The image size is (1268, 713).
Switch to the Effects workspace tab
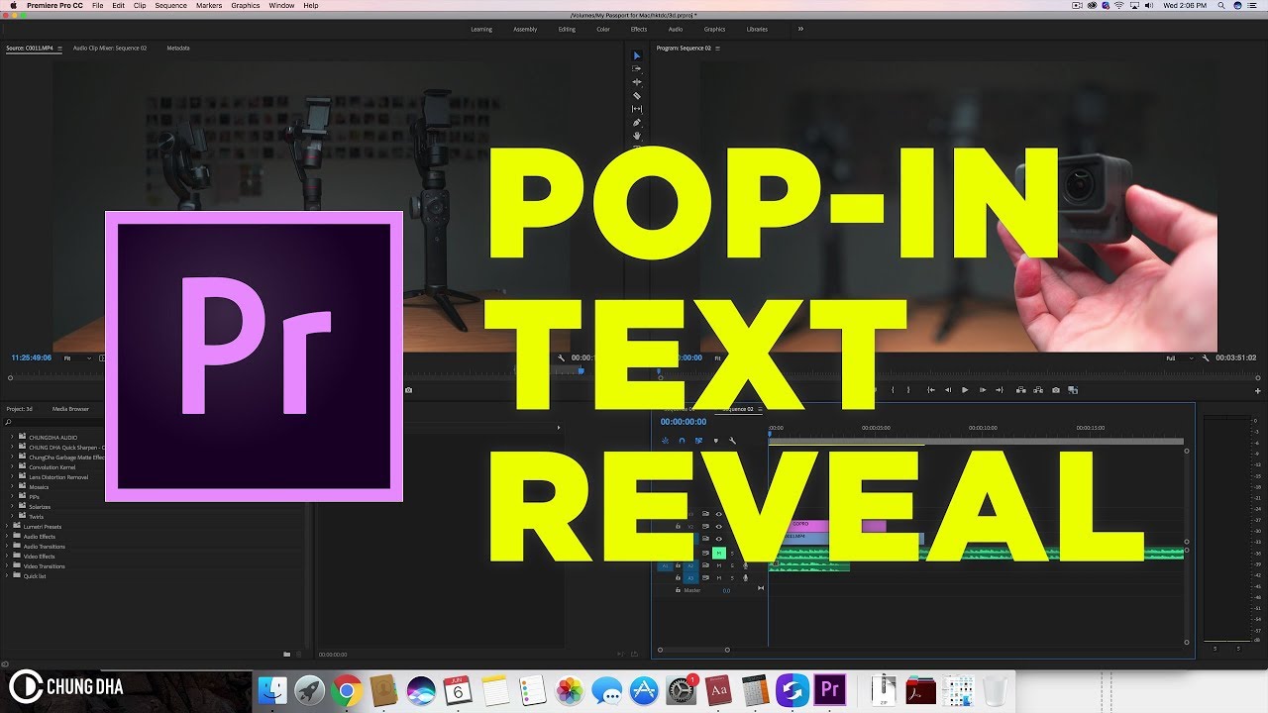click(x=639, y=29)
